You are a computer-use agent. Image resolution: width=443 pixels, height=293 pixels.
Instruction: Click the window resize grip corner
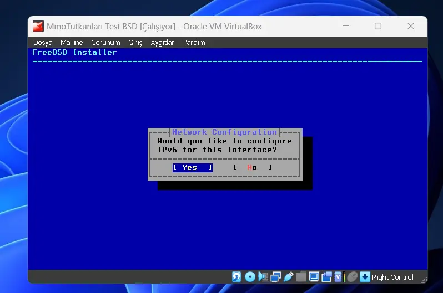tap(424, 280)
